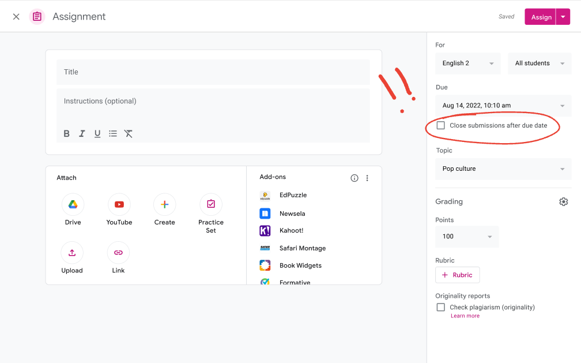This screenshot has height=363, width=581.
Task: Add a Rubric to the assignment
Action: (458, 275)
